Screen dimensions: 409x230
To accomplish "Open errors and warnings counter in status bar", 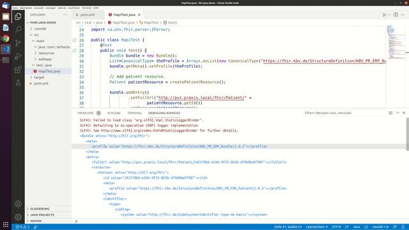I will [x=22, y=227].
